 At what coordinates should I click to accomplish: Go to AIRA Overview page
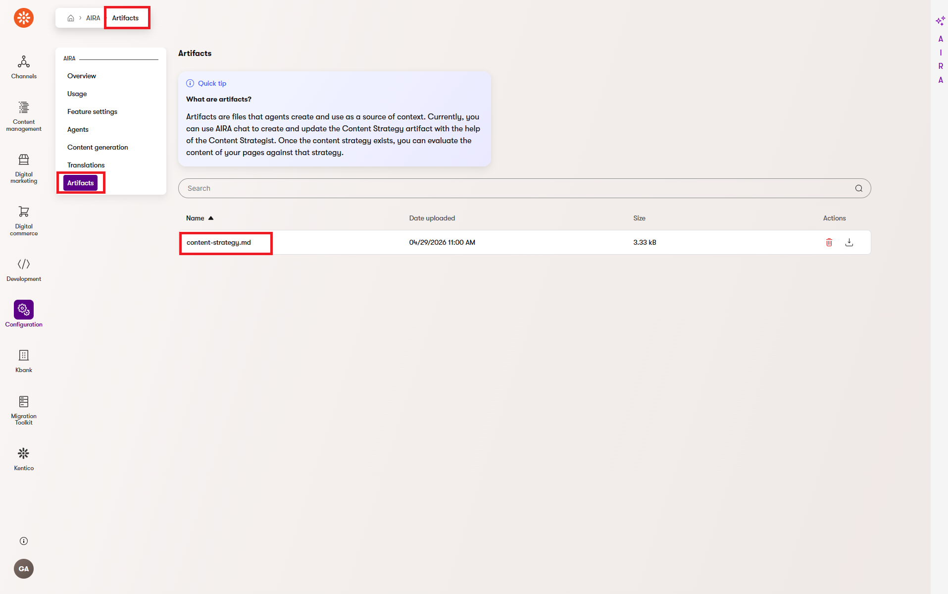pyautogui.click(x=82, y=76)
